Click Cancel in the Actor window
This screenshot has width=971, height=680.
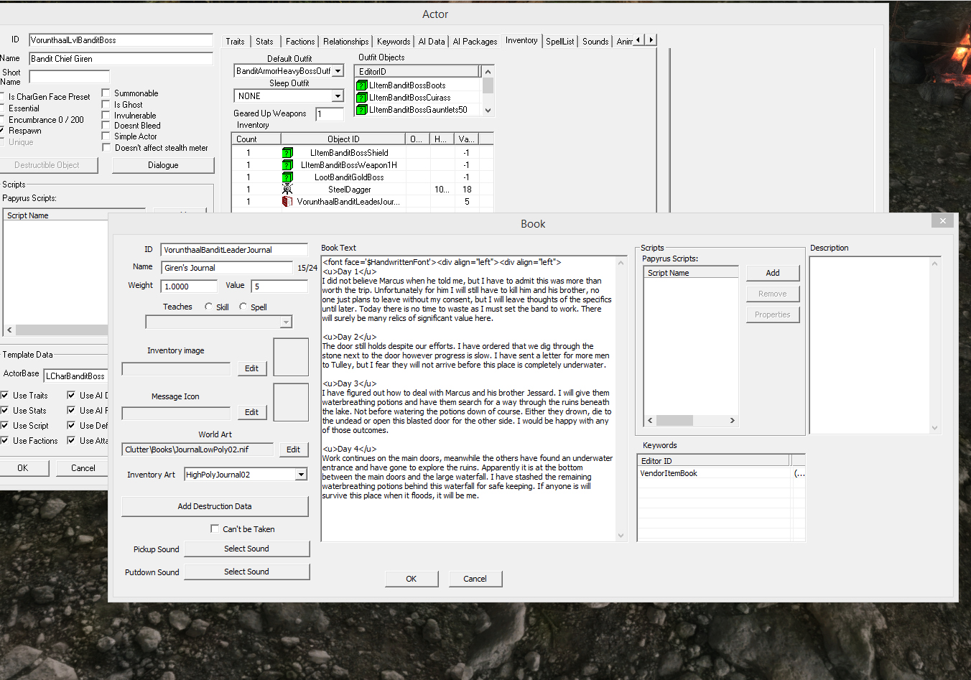click(x=83, y=468)
